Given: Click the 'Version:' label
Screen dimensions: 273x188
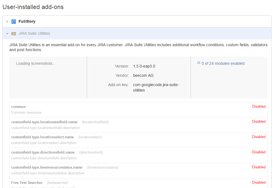Looking at the screenshot, I should tap(122, 66).
